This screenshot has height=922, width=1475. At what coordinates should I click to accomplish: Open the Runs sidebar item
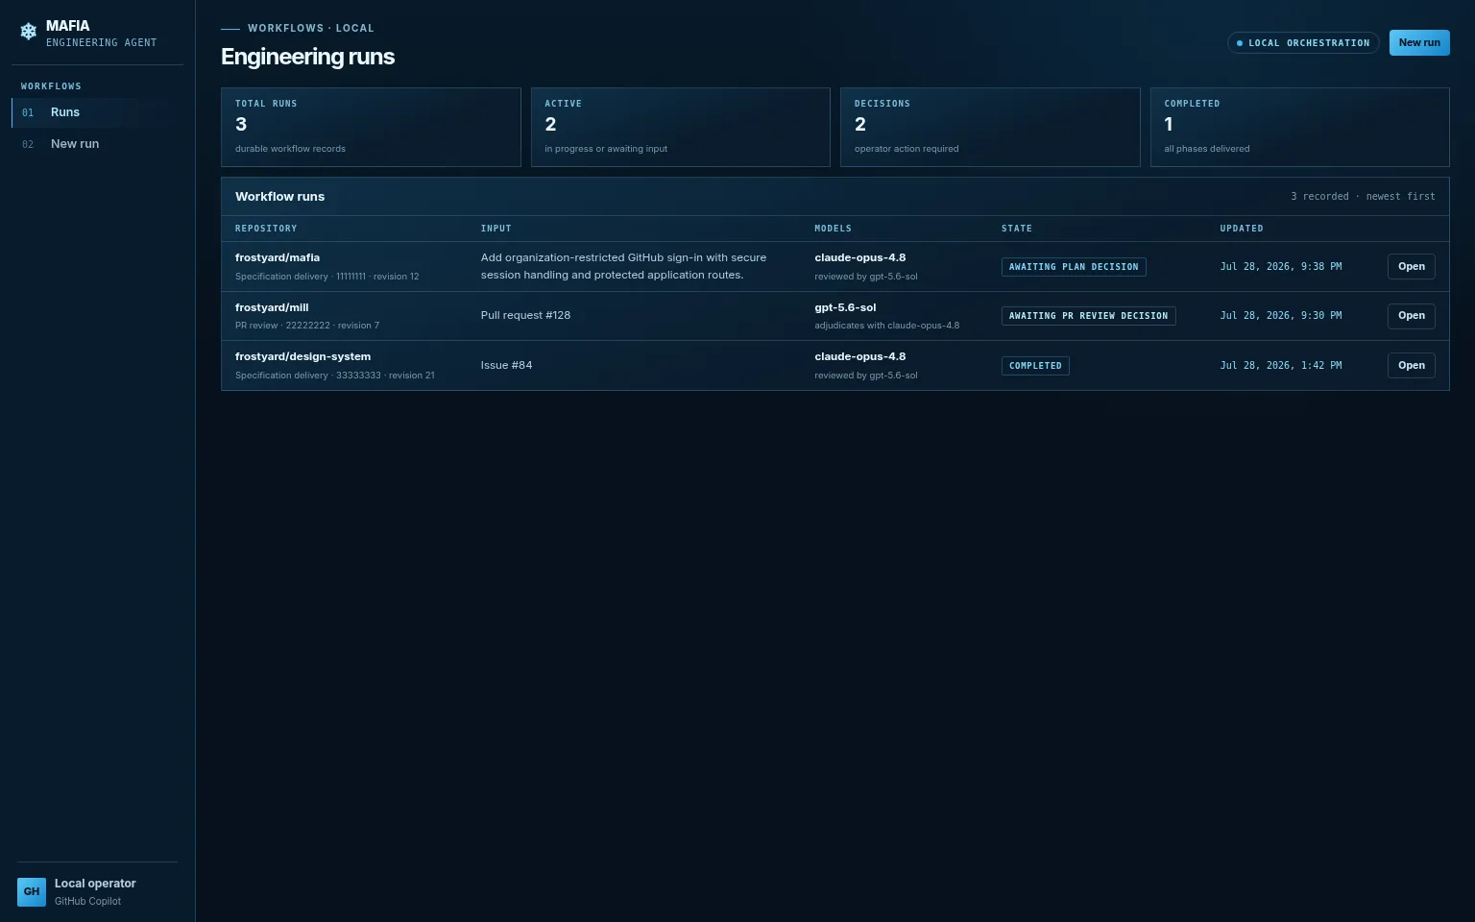tap(97, 112)
